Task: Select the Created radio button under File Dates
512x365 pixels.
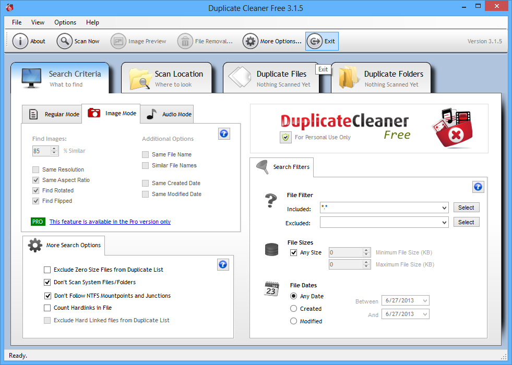Action: (x=293, y=308)
